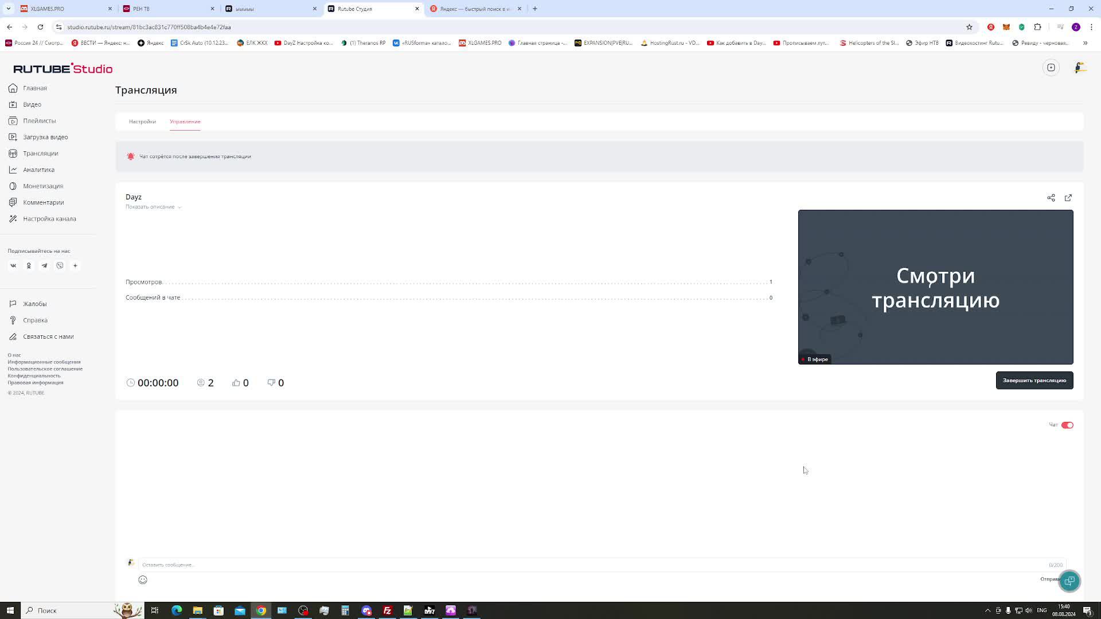Screen dimensions: 1101x619
Task: Open the emoji picker in chat
Action: point(143,579)
